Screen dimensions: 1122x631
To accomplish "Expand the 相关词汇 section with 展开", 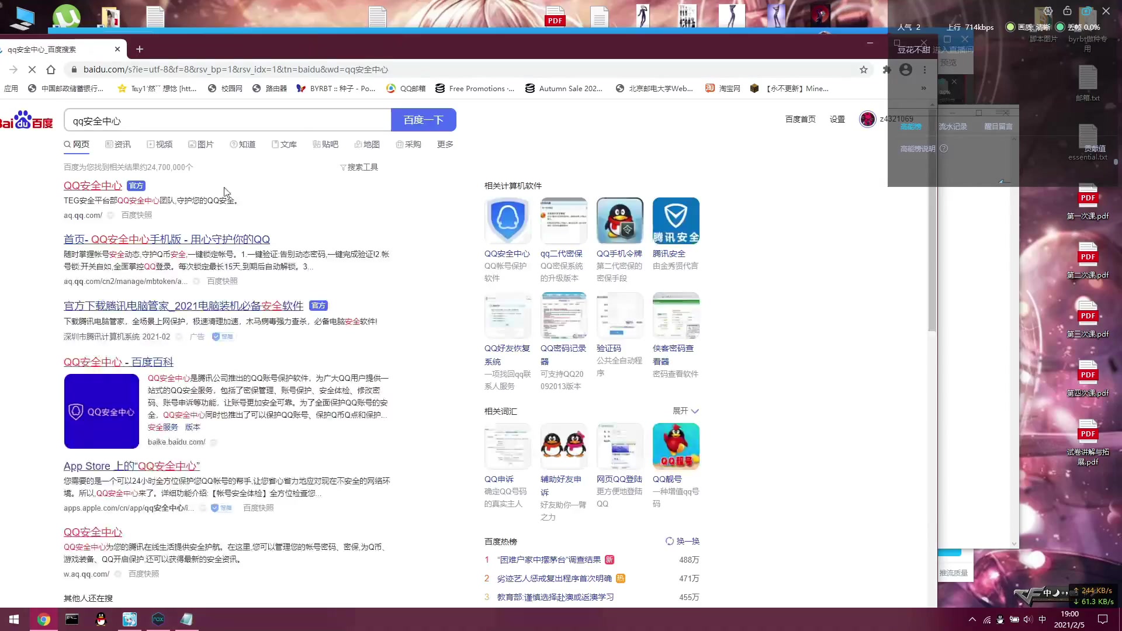I will tap(685, 411).
